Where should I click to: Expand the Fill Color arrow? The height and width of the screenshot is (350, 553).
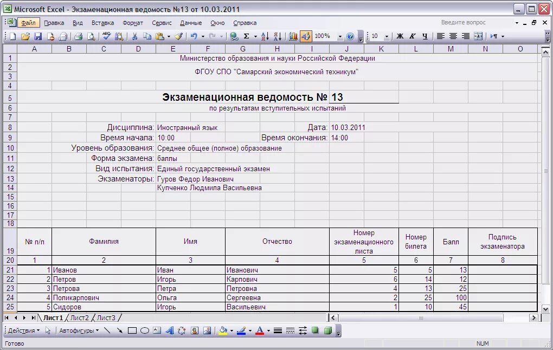pyautogui.click(x=232, y=330)
